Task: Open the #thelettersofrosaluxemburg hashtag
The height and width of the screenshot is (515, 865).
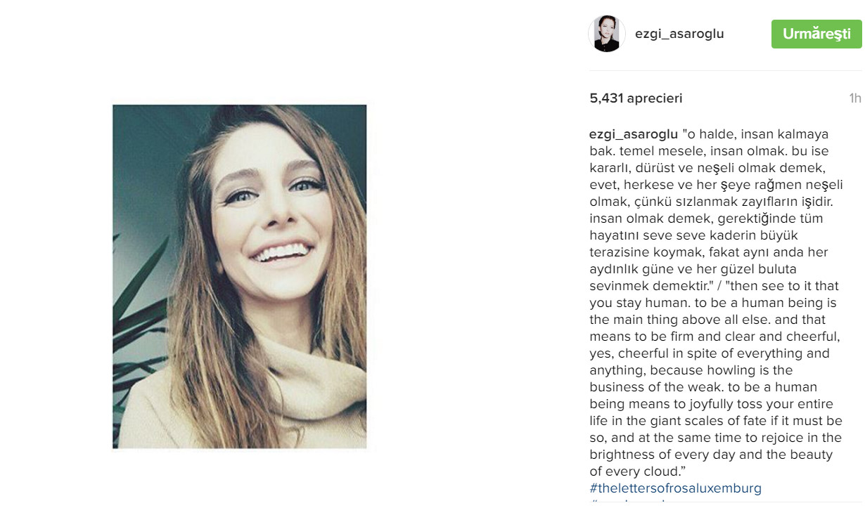Action: pos(675,488)
